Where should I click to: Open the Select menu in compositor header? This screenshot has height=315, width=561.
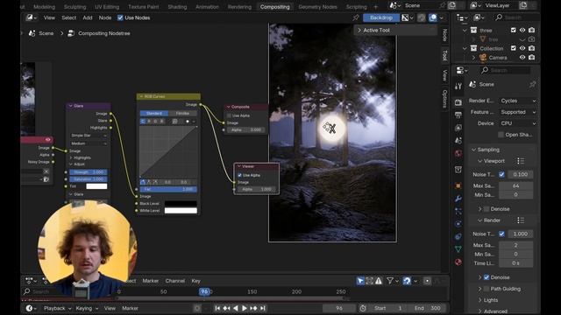68,17
